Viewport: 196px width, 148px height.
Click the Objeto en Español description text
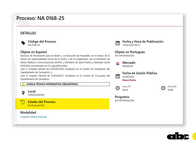(65, 66)
